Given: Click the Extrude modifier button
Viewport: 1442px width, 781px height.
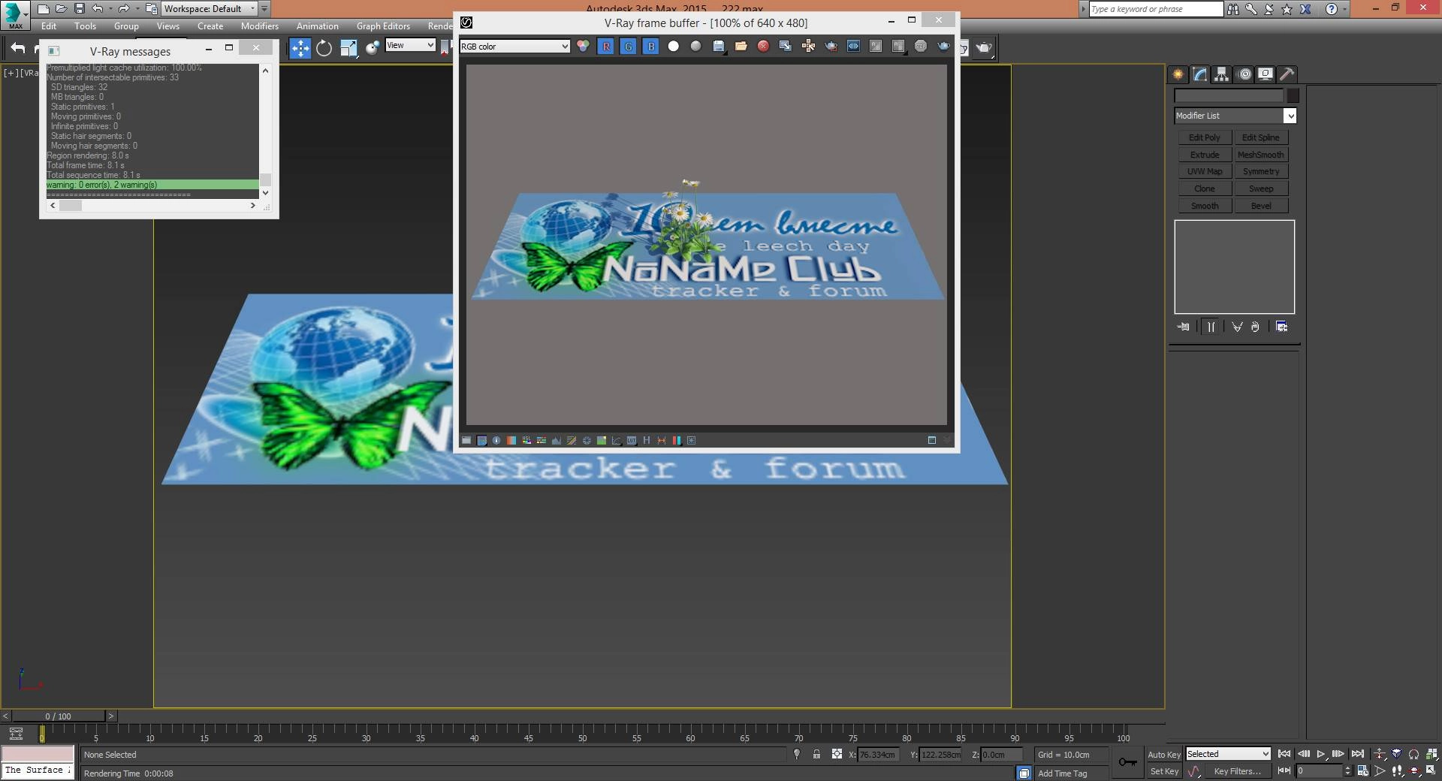Looking at the screenshot, I should point(1204,155).
